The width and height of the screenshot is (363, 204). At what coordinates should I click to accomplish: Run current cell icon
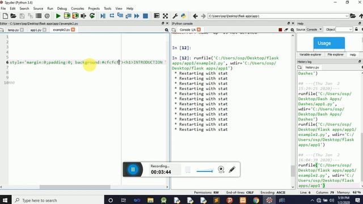[x=67, y=16]
